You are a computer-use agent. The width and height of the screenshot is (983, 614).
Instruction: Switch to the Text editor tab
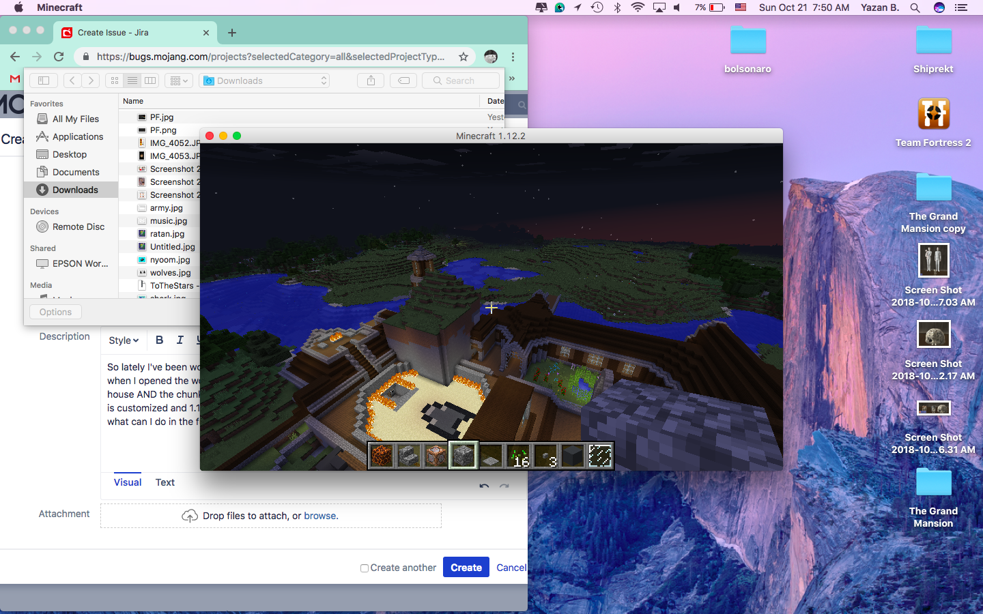pyautogui.click(x=165, y=482)
